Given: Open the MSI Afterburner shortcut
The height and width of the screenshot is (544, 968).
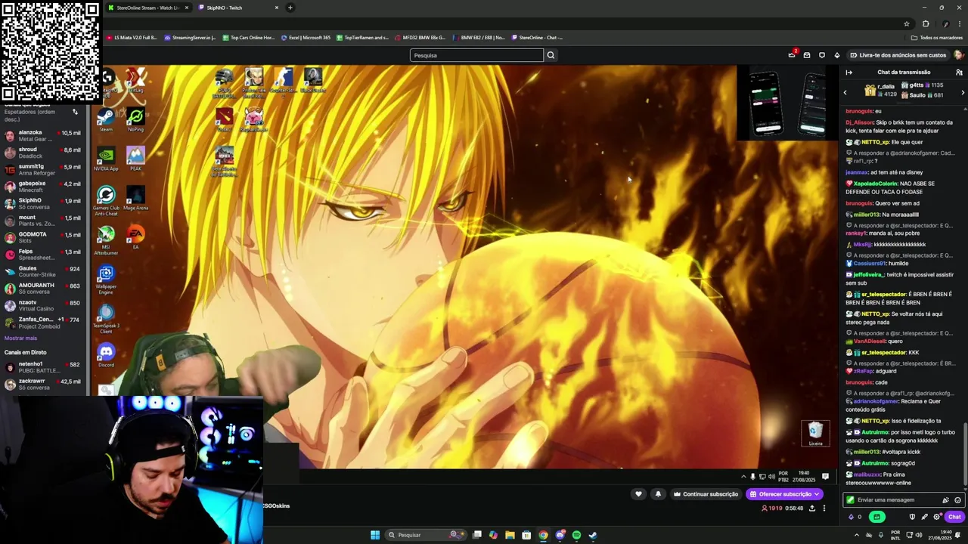Looking at the screenshot, I should click(106, 241).
